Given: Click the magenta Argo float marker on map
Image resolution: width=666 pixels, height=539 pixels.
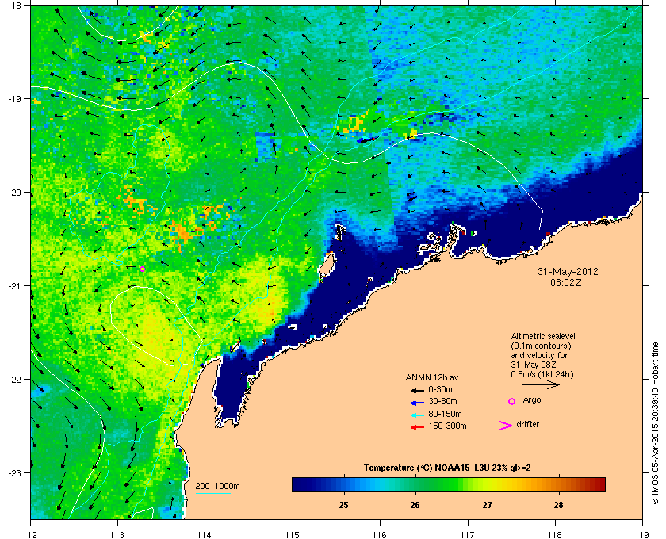Looking at the screenshot, I should pos(142,269).
